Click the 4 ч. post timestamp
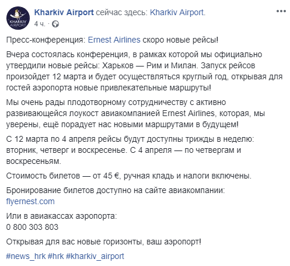 tap(40, 24)
